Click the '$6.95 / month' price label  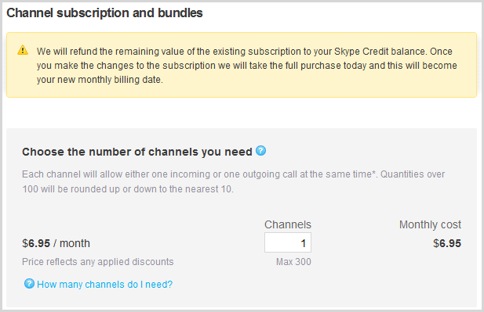tap(56, 243)
